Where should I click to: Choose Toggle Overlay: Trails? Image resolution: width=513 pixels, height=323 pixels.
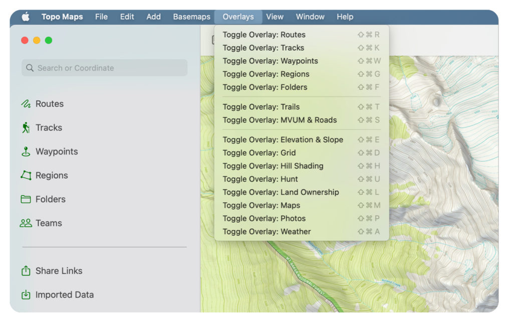301,107
